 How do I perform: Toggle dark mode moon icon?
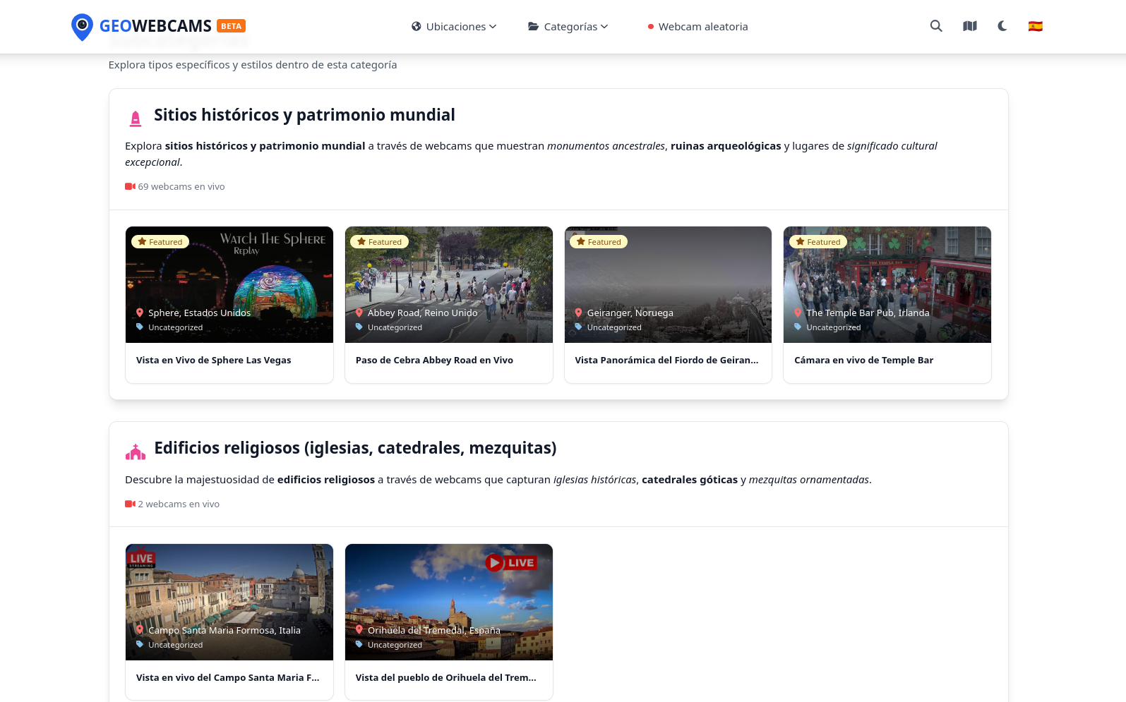point(1002,26)
